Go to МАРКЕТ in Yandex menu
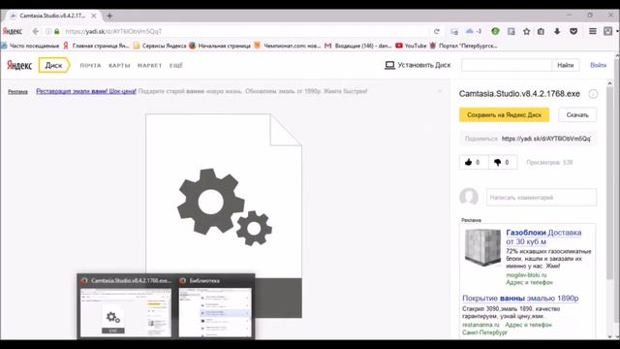 point(149,65)
